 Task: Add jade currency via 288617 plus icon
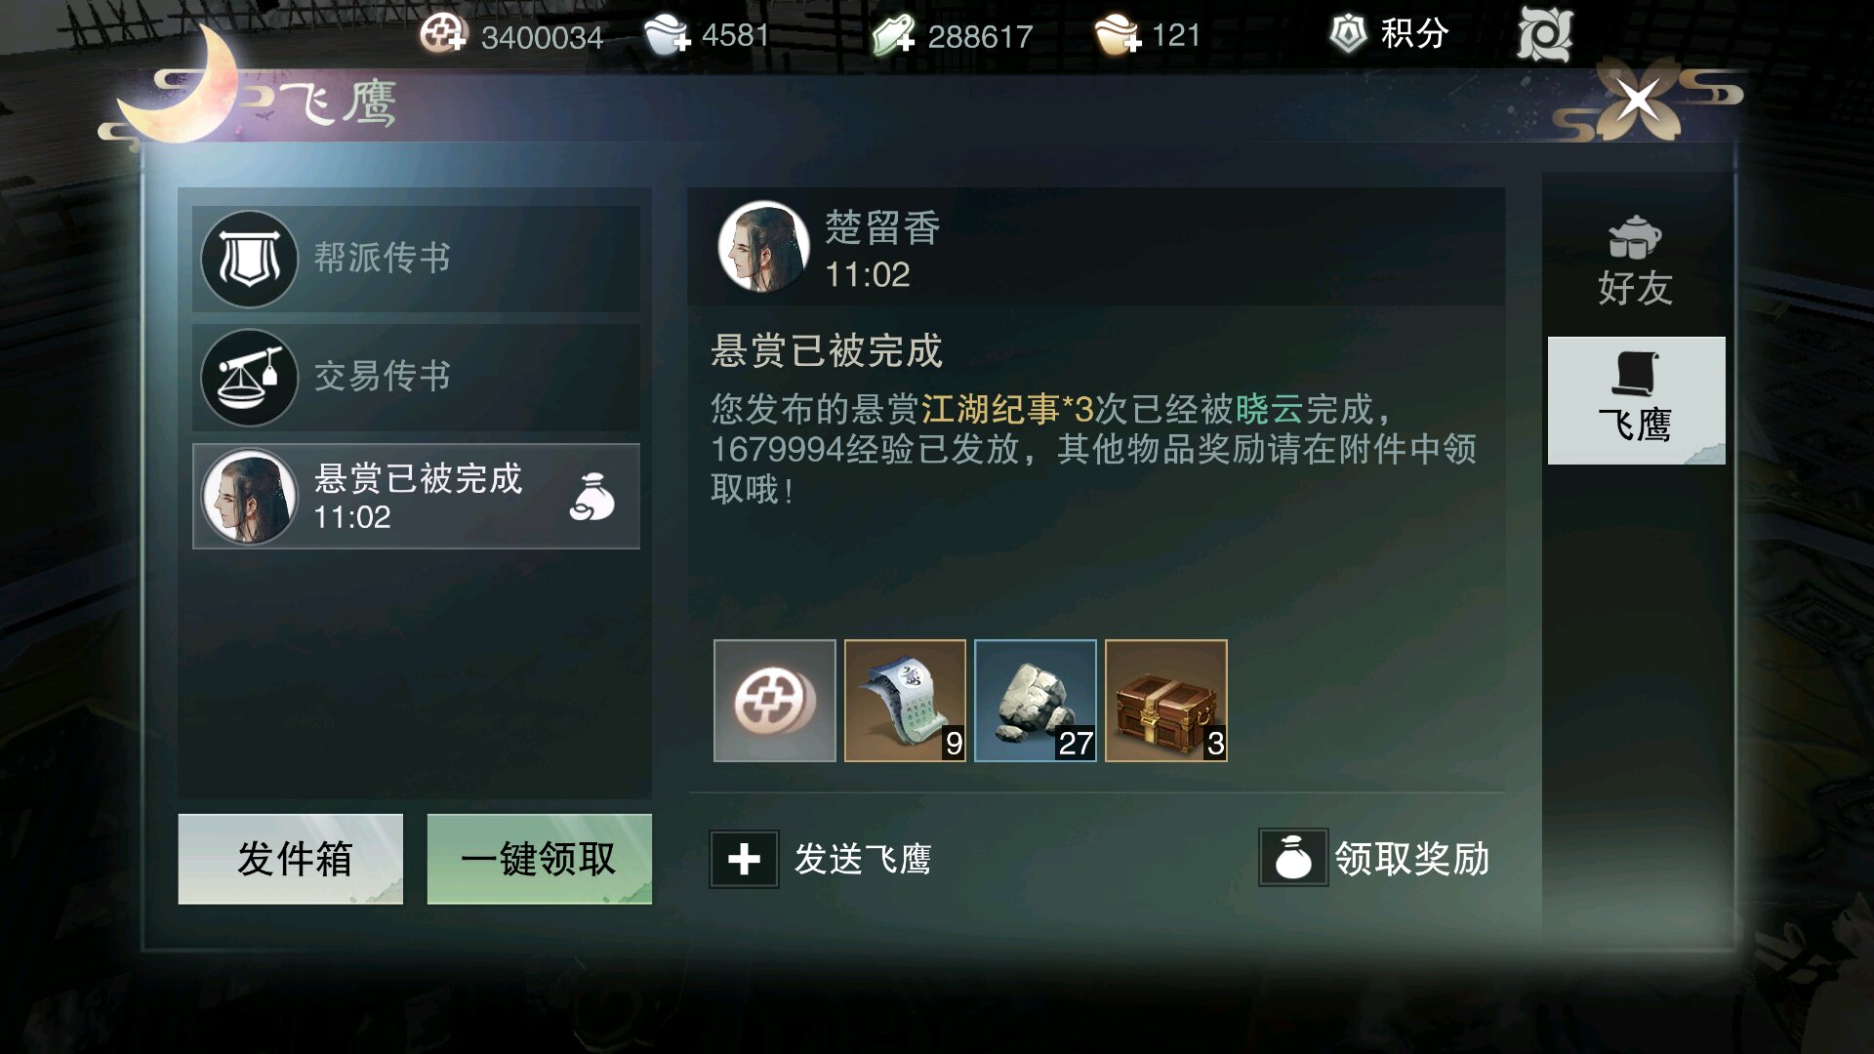coord(893,35)
